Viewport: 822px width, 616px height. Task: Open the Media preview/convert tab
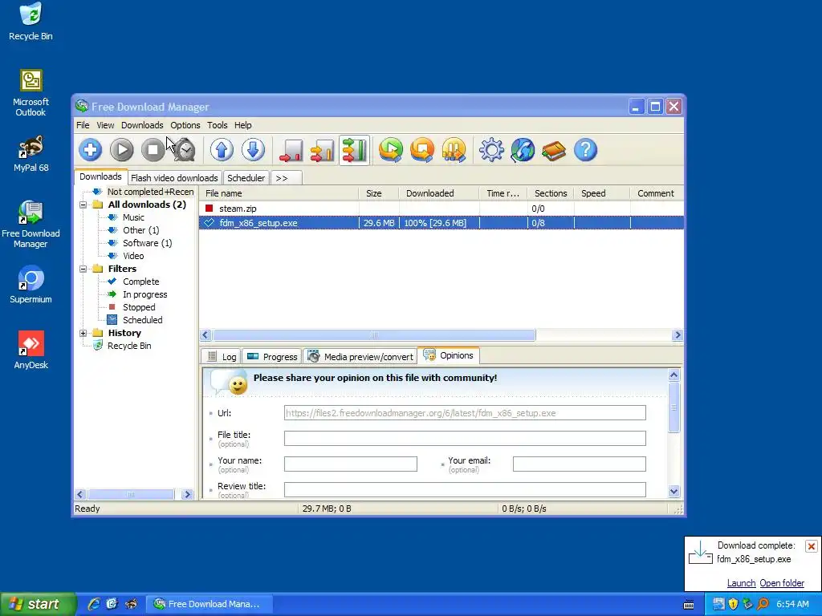pos(360,357)
